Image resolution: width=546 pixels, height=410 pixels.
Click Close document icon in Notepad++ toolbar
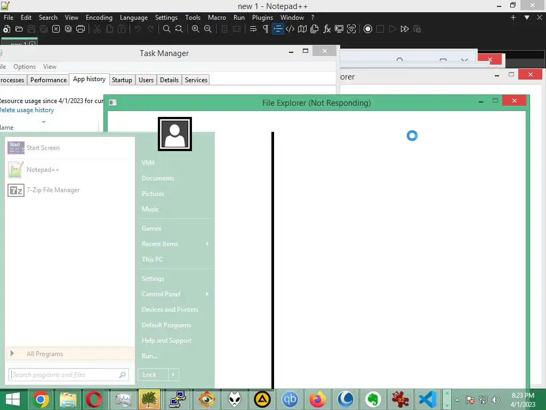coord(55,29)
